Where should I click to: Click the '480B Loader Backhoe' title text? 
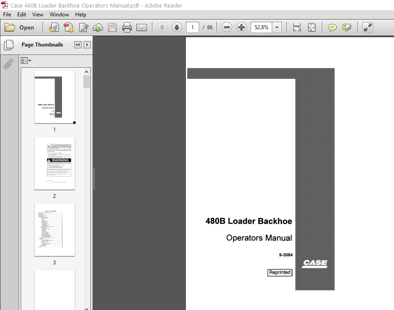(x=249, y=221)
